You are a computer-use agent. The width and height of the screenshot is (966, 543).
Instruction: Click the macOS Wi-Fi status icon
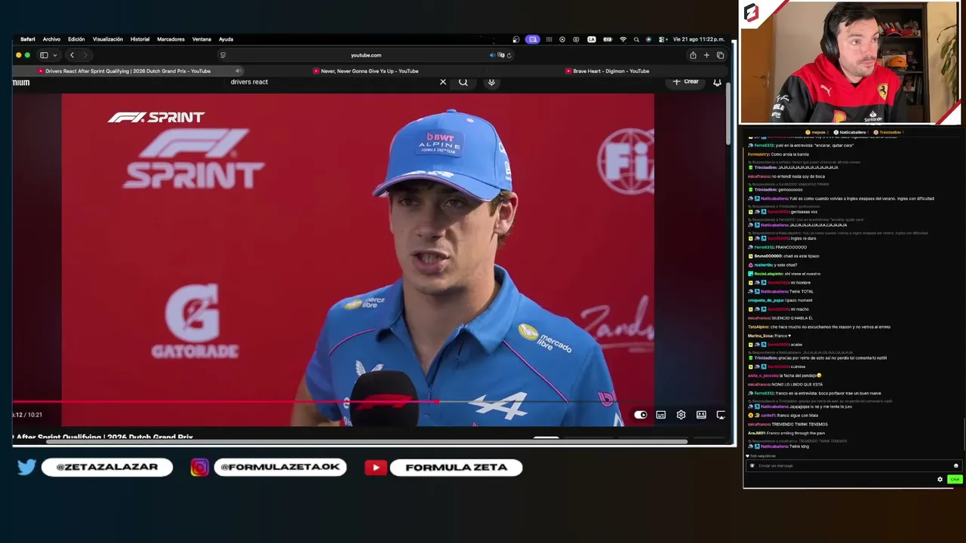pyautogui.click(x=623, y=39)
